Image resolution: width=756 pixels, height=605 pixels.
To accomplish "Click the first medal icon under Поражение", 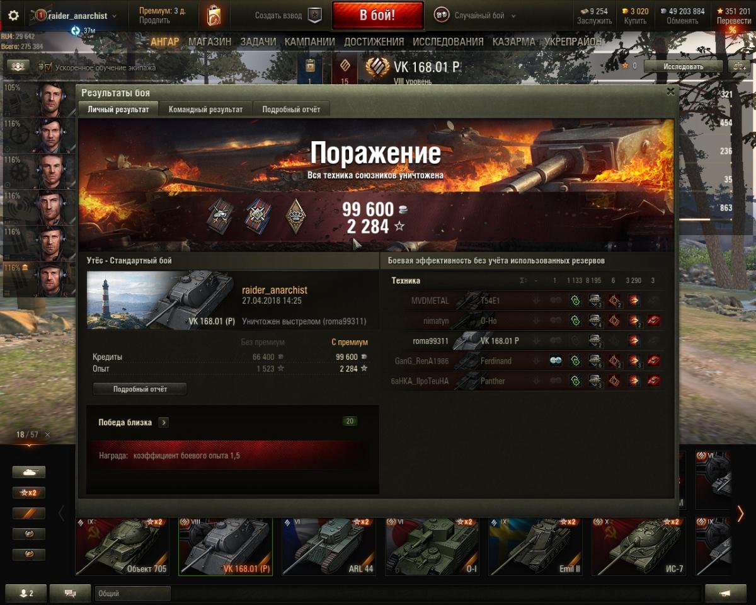I will (x=220, y=216).
